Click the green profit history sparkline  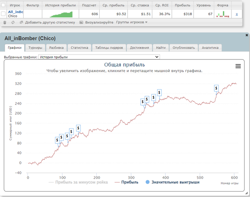click(61, 14)
